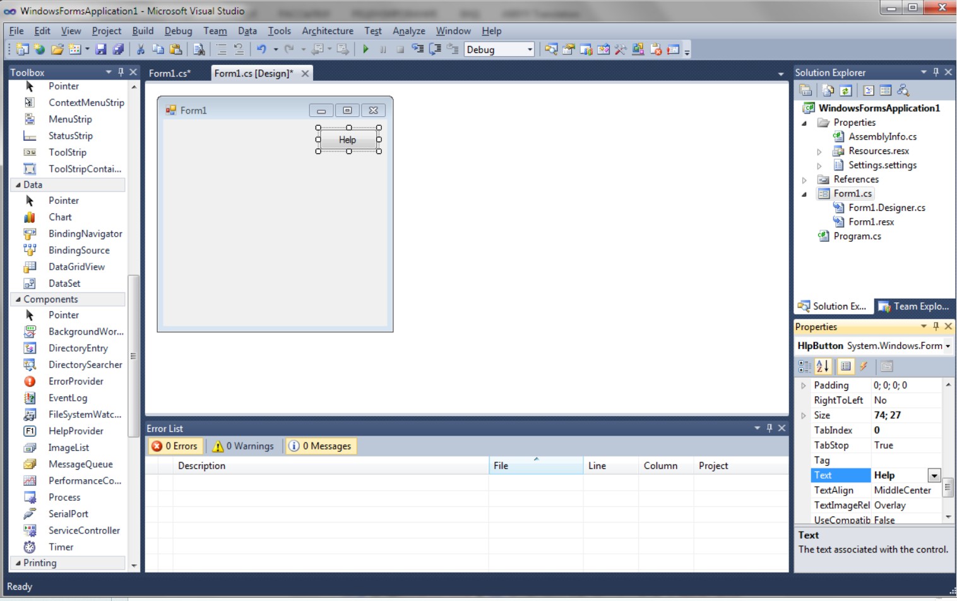This screenshot has height=601, width=957.
Task: Collapse the Printing section in Toolbox
Action: pos(18,563)
